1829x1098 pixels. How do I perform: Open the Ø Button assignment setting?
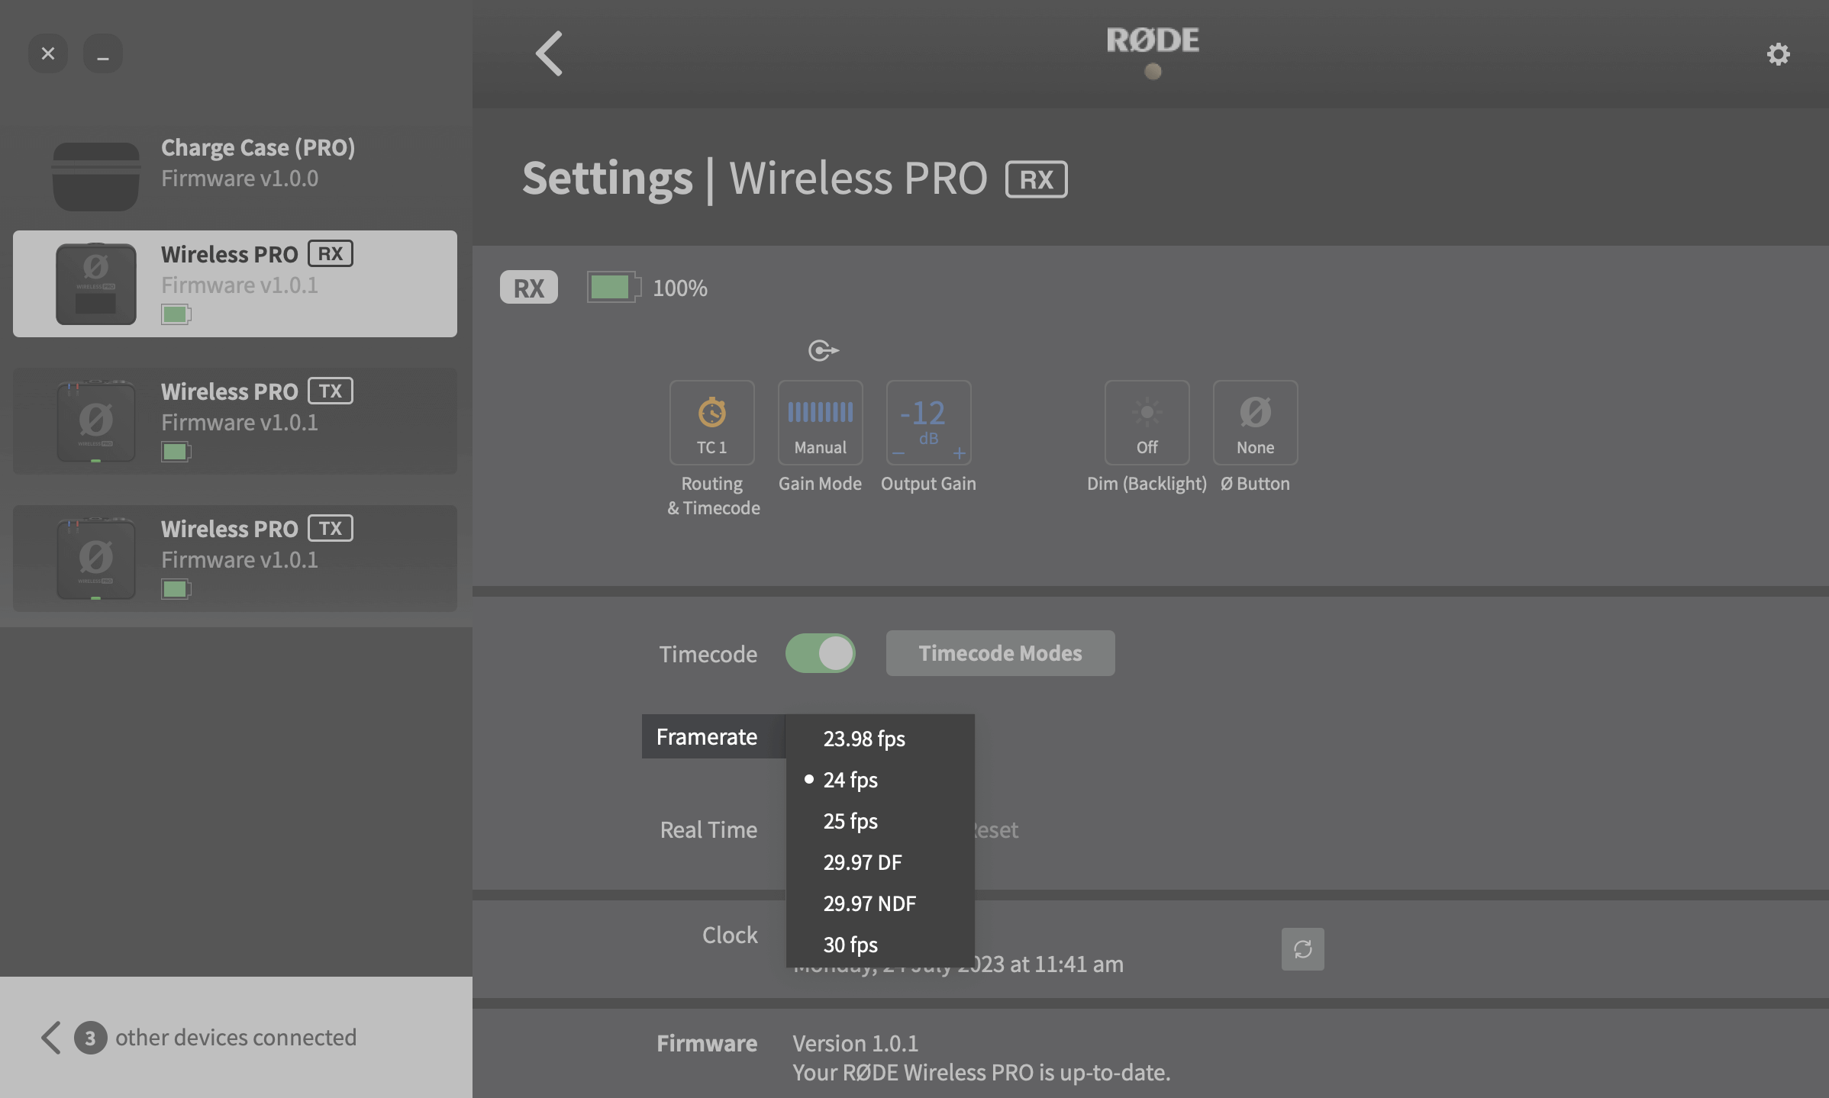1254,423
